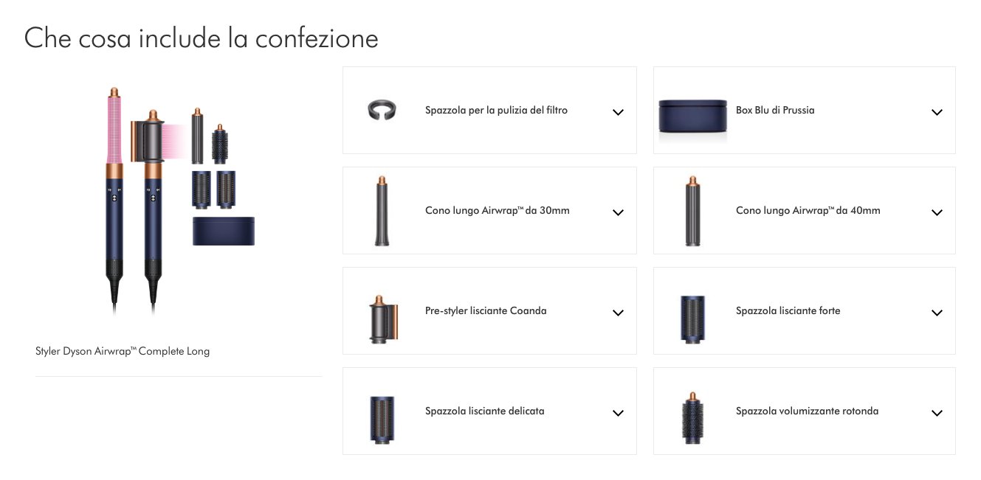The image size is (981, 480).
Task: Click Styler Dyson Airwrap Complete Long caption
Action: pos(123,352)
